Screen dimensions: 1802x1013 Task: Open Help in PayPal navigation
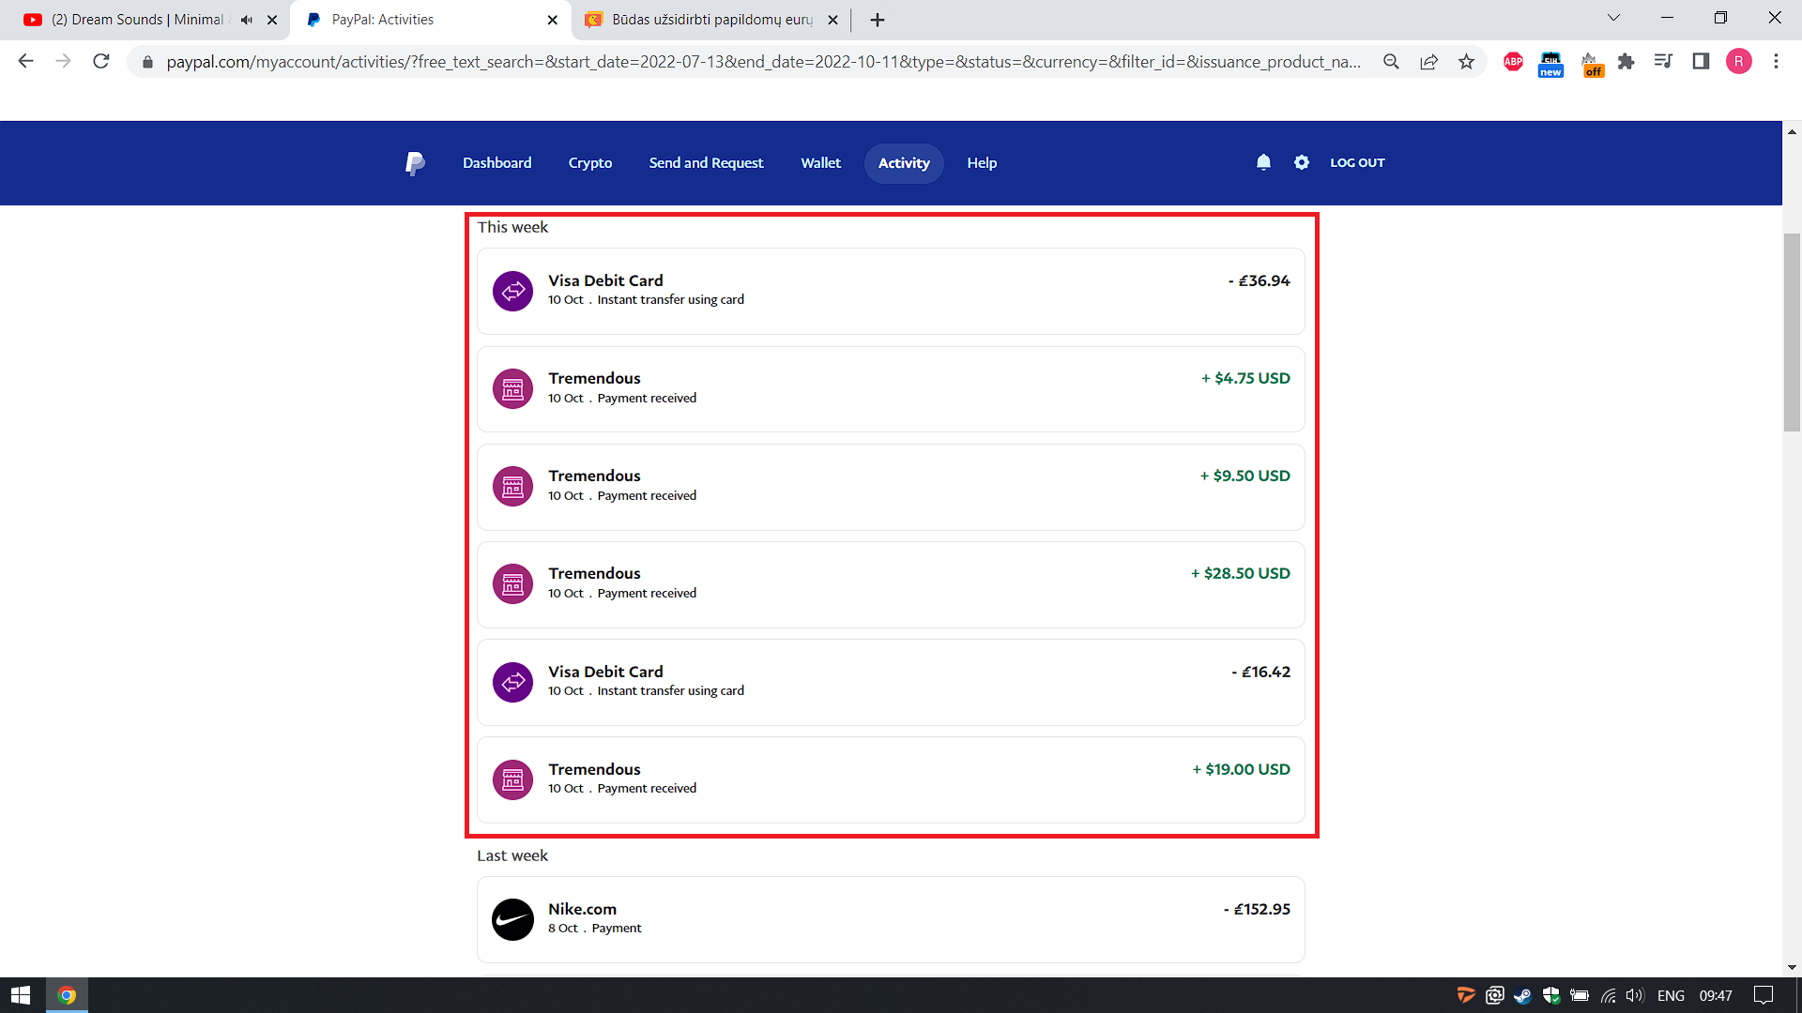coord(982,163)
